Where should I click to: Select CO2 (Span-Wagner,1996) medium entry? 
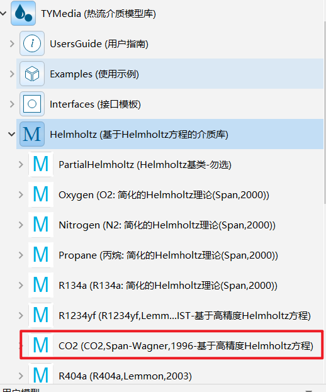186,346
